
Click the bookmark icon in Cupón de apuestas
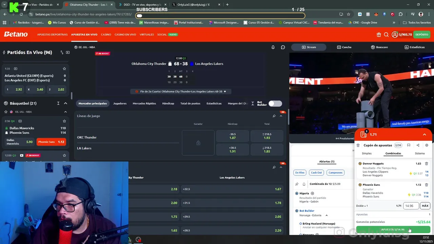click(409, 145)
